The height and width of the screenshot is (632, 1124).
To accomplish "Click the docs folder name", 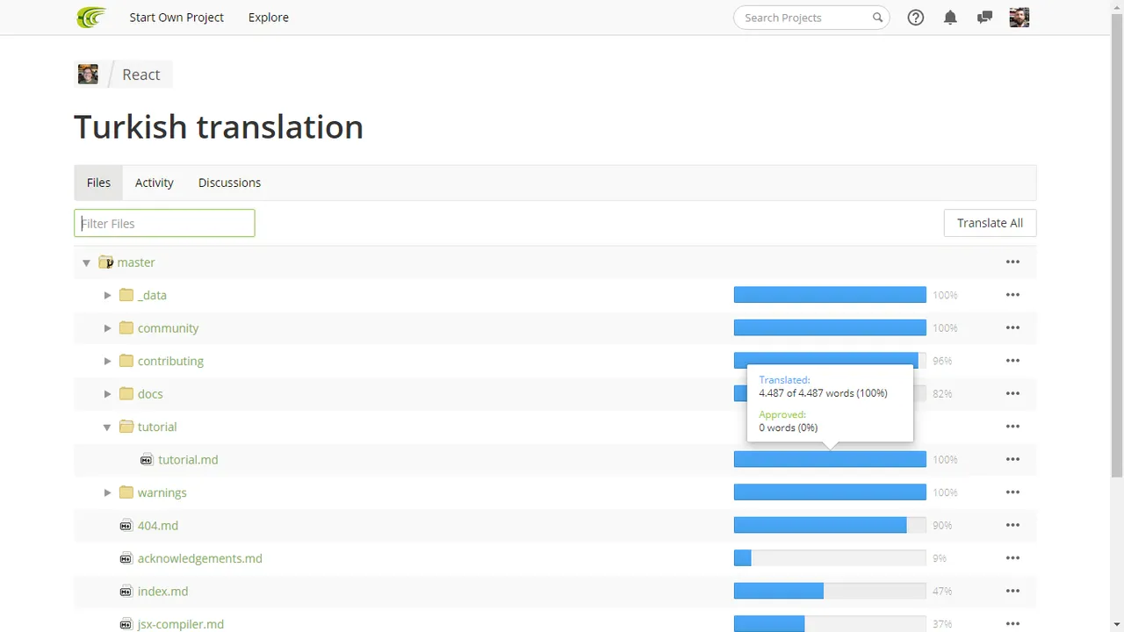I will tap(150, 394).
